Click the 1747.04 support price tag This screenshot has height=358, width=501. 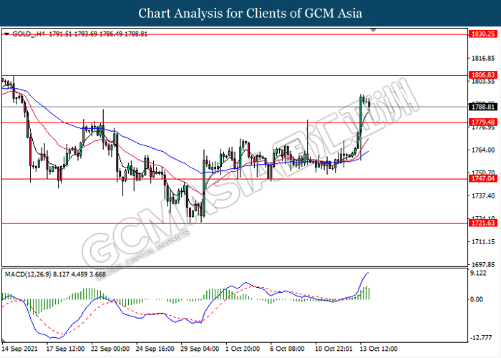click(483, 178)
